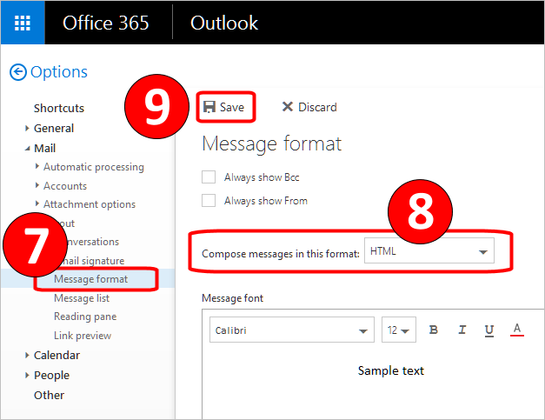
Task: Click the back arrow next to Options
Action: pos(17,72)
